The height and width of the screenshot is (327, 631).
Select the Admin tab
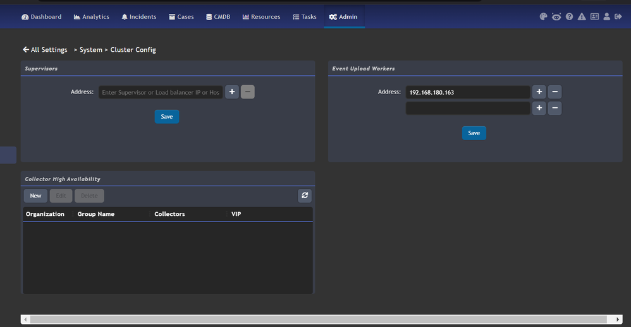(344, 17)
